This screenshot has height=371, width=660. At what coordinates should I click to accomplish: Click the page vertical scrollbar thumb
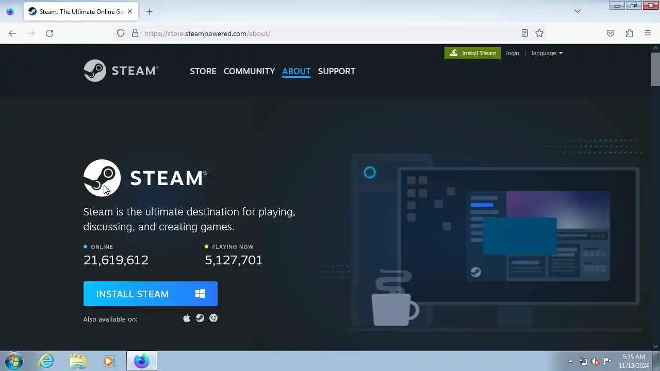[655, 69]
